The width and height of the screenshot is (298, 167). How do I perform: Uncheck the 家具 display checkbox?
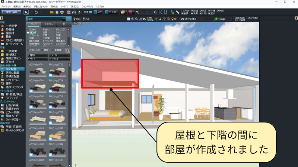(202, 10)
